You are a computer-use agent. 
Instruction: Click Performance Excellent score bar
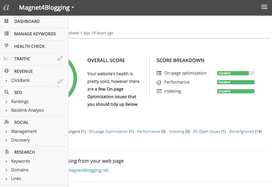point(236,82)
